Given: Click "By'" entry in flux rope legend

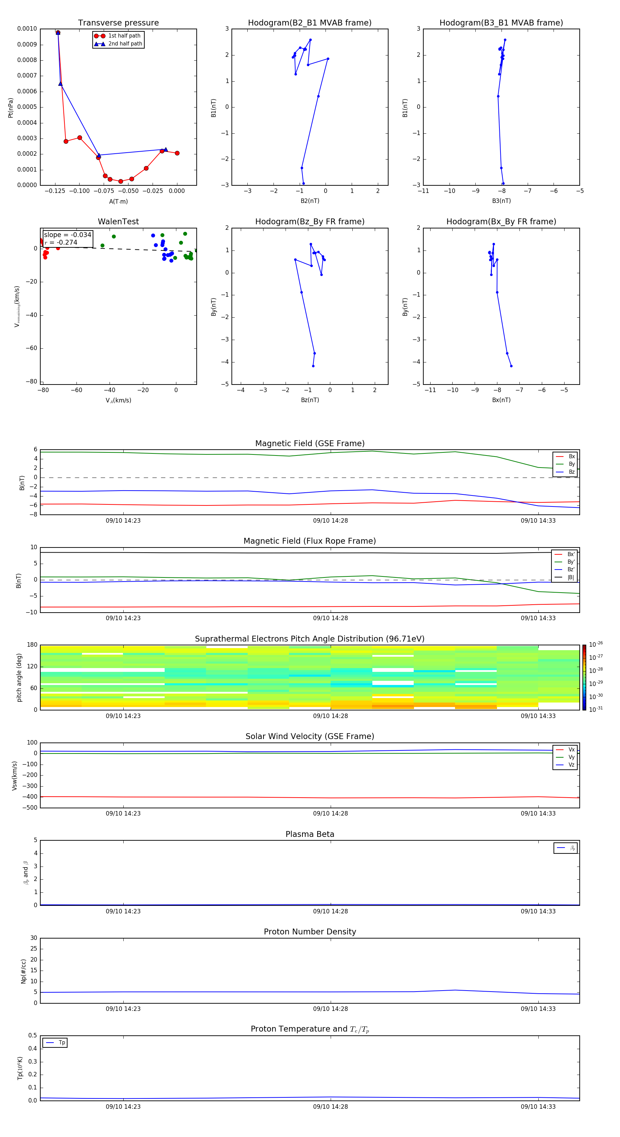Looking at the screenshot, I should [x=565, y=562].
